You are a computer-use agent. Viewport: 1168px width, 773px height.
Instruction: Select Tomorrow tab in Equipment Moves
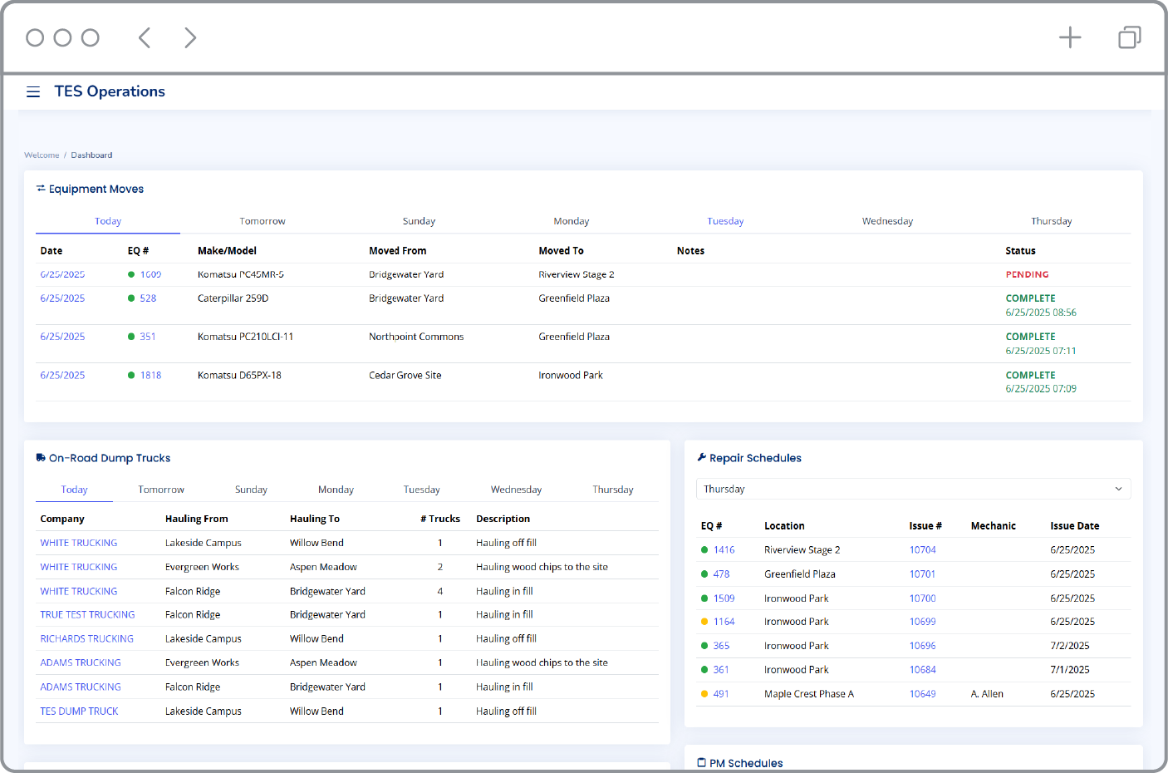(x=263, y=221)
